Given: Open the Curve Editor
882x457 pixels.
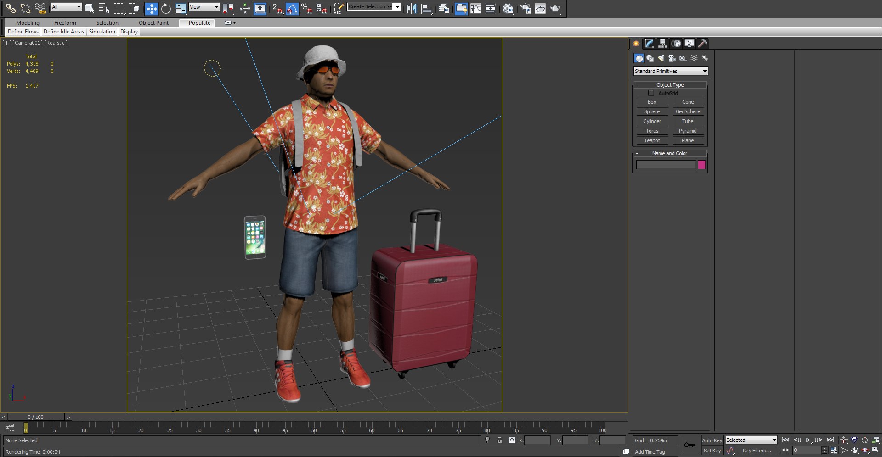Looking at the screenshot, I should 476,8.
